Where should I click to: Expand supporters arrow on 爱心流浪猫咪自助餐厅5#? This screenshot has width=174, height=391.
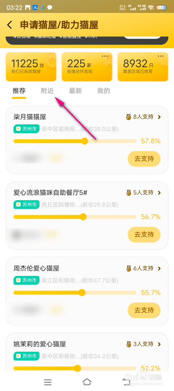click(x=159, y=193)
